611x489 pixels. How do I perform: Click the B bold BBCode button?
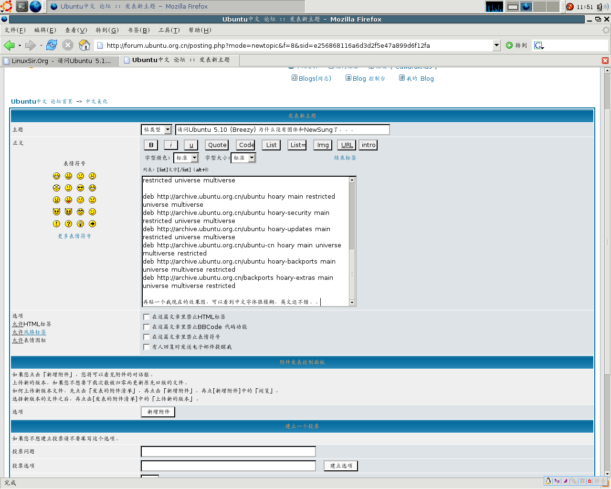(151, 145)
